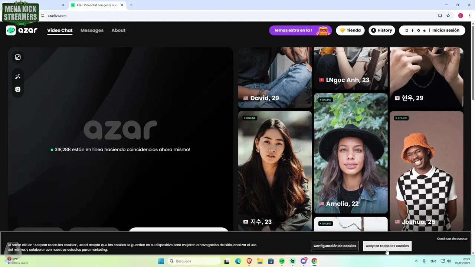Image resolution: width=475 pixels, height=267 pixels.
Task: Open Amelia, 22 profile card
Action: point(351,153)
